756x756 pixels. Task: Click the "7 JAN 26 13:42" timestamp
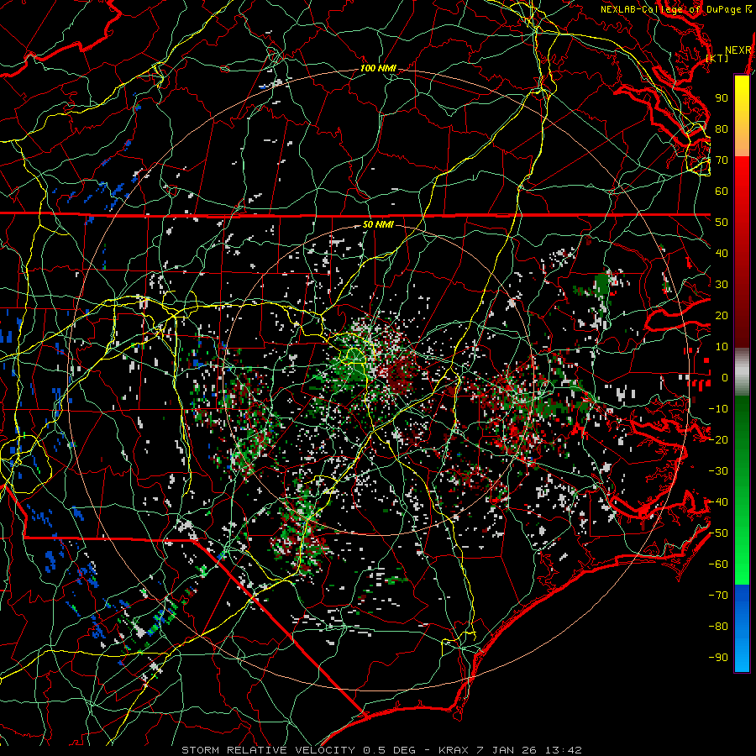pyautogui.click(x=530, y=750)
